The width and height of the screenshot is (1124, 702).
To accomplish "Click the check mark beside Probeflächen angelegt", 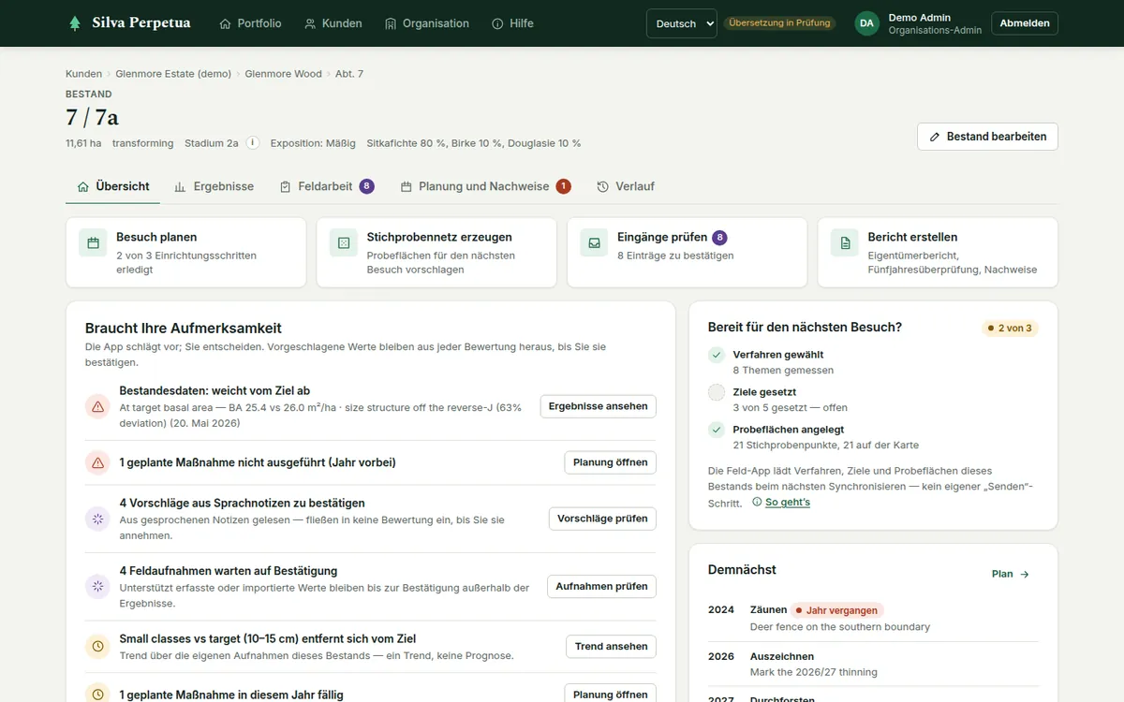I will (x=717, y=430).
